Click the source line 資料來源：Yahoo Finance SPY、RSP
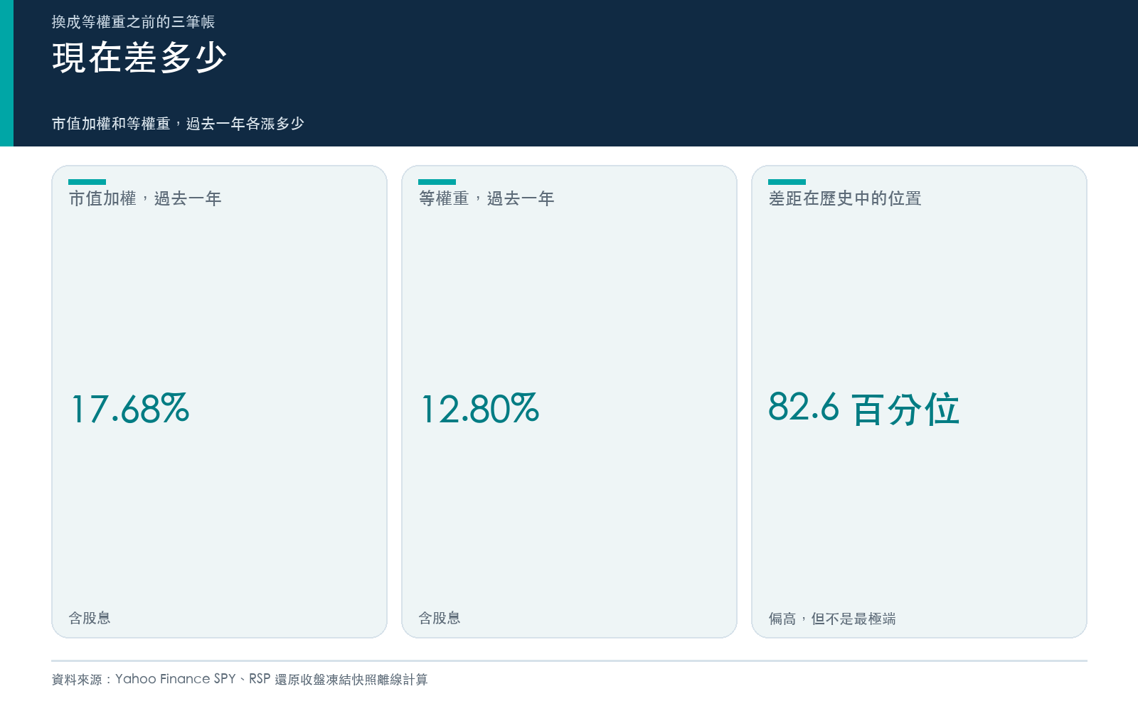Image resolution: width=1138 pixels, height=711 pixels. tap(161, 679)
